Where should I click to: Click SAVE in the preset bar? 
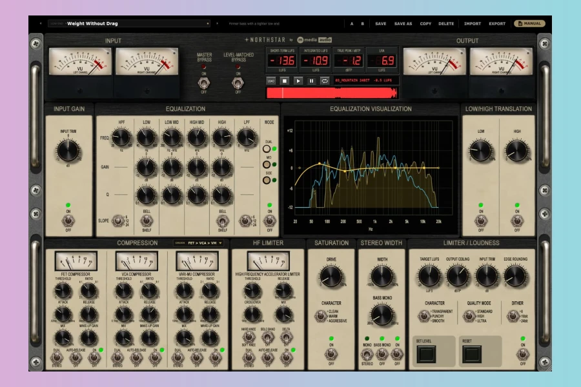tap(380, 24)
